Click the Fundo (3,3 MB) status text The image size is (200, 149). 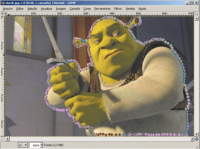pos(54,145)
